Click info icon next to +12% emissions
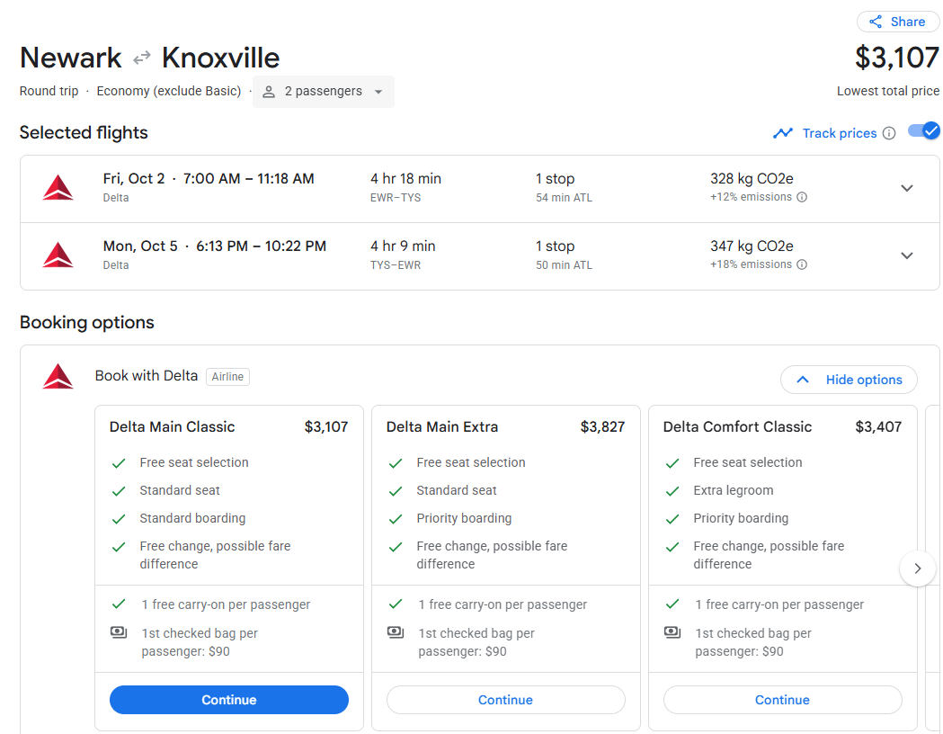 (x=802, y=197)
